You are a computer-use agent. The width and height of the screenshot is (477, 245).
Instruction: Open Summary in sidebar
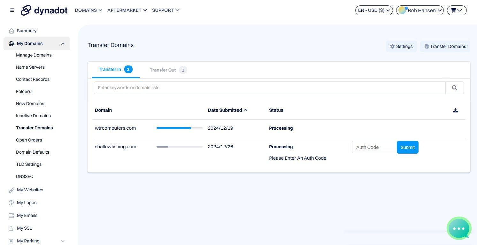(27, 31)
